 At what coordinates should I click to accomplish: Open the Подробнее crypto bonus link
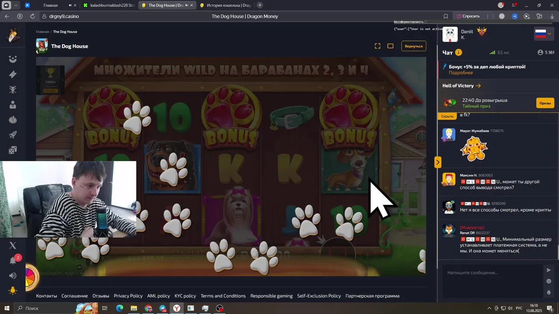click(461, 73)
